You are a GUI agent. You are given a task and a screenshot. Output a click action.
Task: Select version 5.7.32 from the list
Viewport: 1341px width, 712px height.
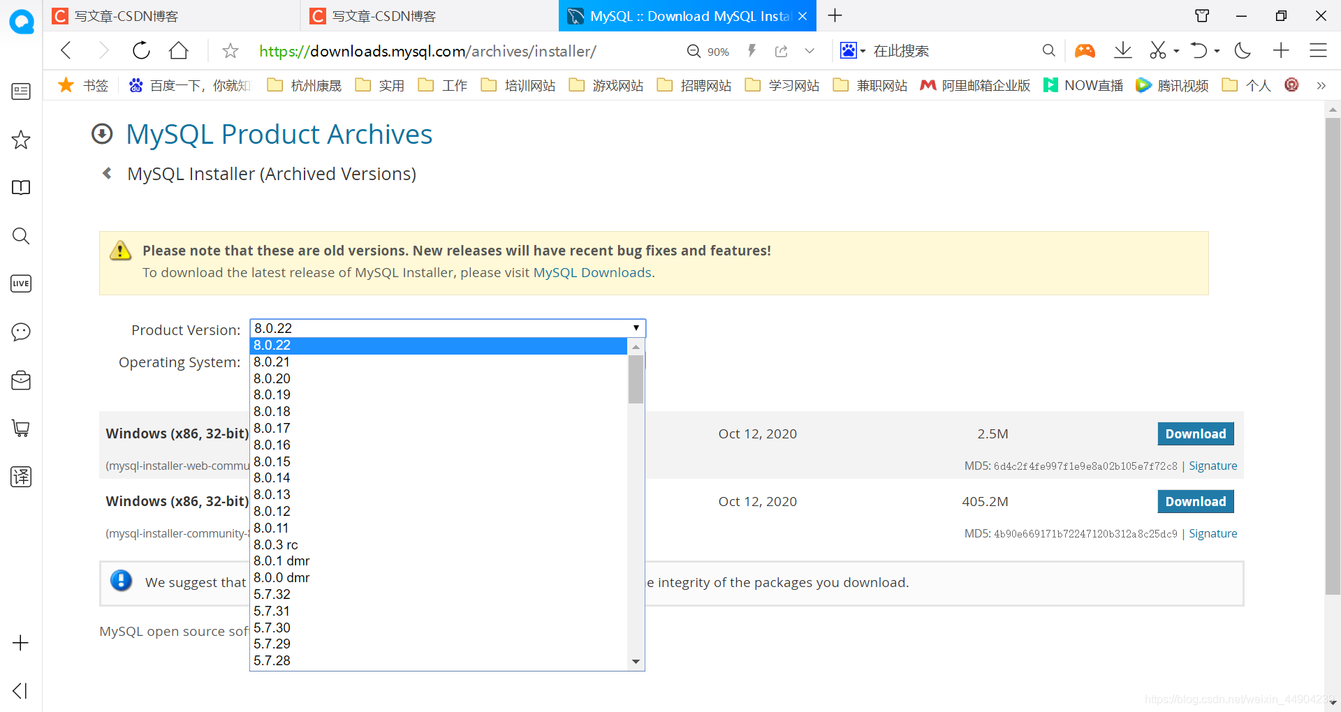click(272, 594)
